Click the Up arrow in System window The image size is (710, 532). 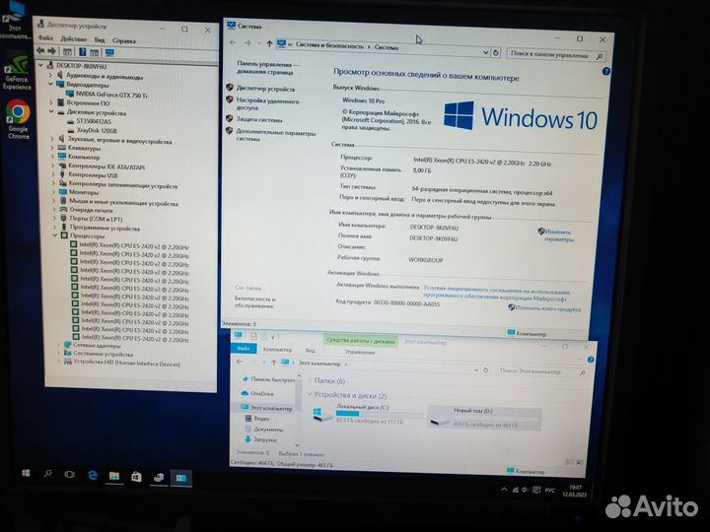click(x=269, y=43)
